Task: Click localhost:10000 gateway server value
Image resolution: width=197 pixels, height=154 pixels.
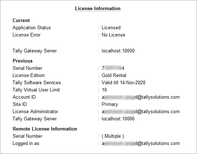Action: tap(118, 51)
